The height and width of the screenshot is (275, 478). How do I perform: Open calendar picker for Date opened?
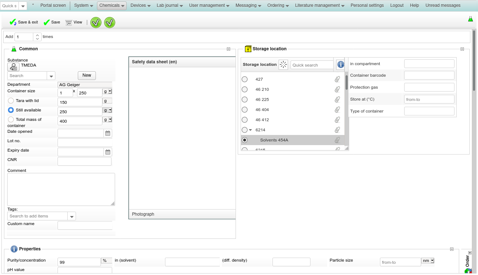click(x=108, y=133)
